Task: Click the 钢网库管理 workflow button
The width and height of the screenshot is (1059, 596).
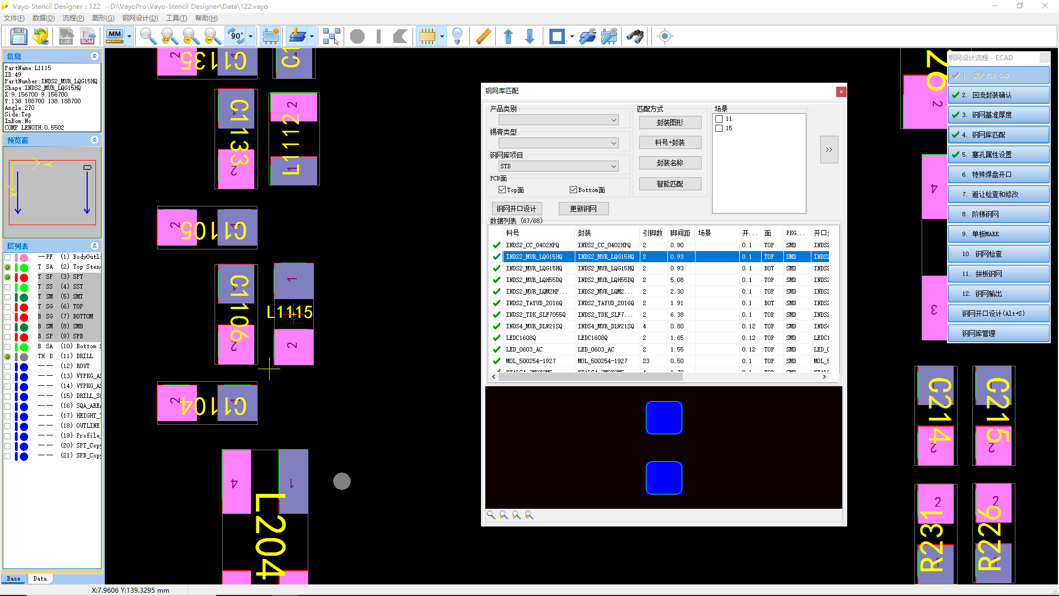Action: click(x=998, y=333)
